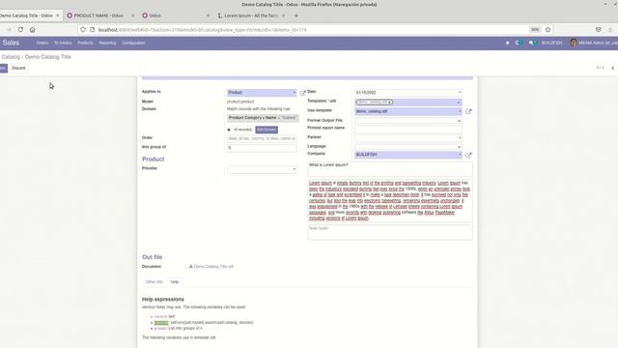Open the Format Output File dropdown
The width and height of the screenshot is (618, 348).
(408, 120)
